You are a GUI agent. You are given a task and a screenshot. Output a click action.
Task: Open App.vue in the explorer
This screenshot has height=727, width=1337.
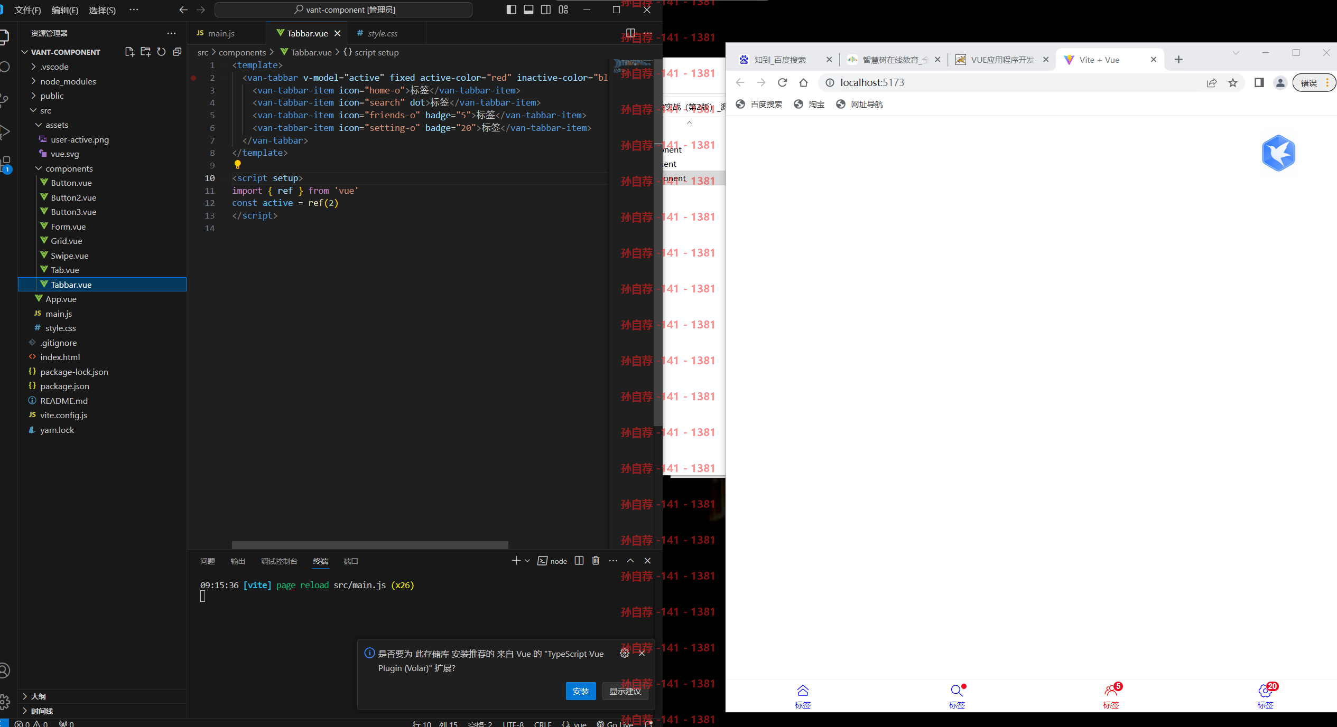(102, 299)
